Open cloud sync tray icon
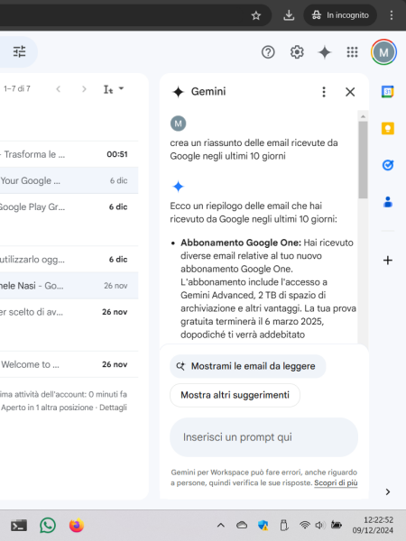The image size is (406, 541). 242,525
